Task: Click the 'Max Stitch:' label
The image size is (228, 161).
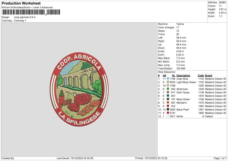Action: [x=164, y=58]
